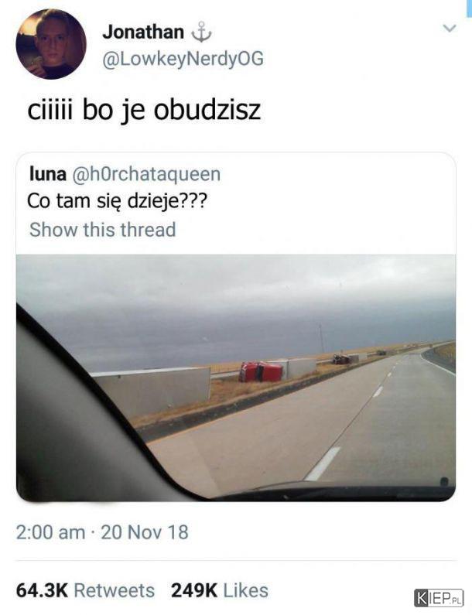Open Jonathan's profile picture
Screen dimensions: 472x615
[x=50, y=44]
